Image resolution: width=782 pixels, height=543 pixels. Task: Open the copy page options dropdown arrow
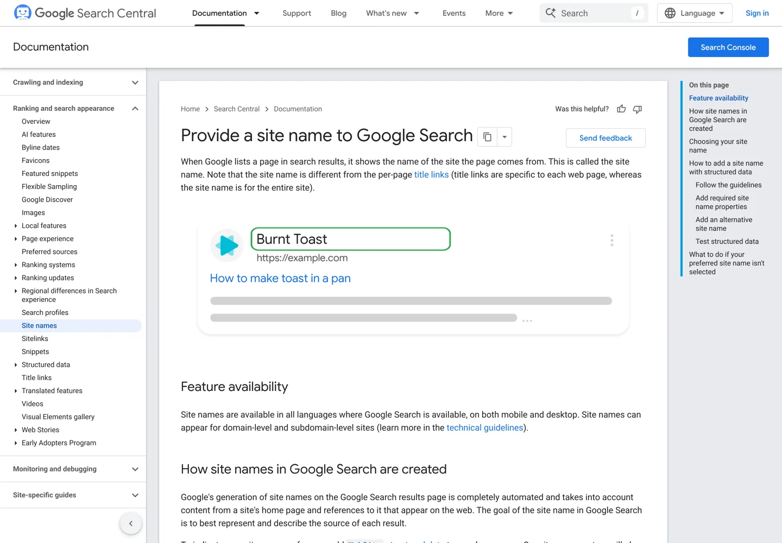pyautogui.click(x=504, y=137)
